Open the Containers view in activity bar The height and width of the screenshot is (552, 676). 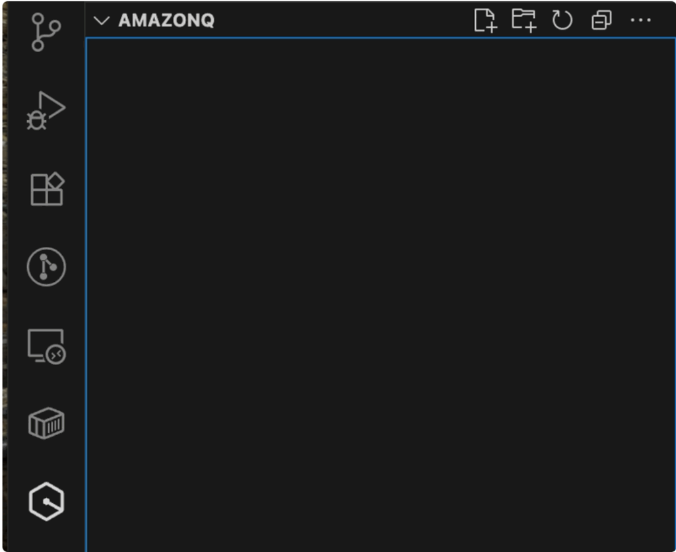(x=46, y=423)
